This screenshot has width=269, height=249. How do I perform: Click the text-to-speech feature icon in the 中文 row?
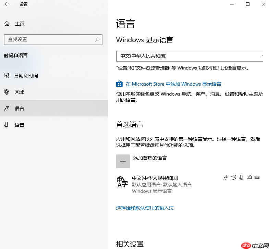(233, 177)
